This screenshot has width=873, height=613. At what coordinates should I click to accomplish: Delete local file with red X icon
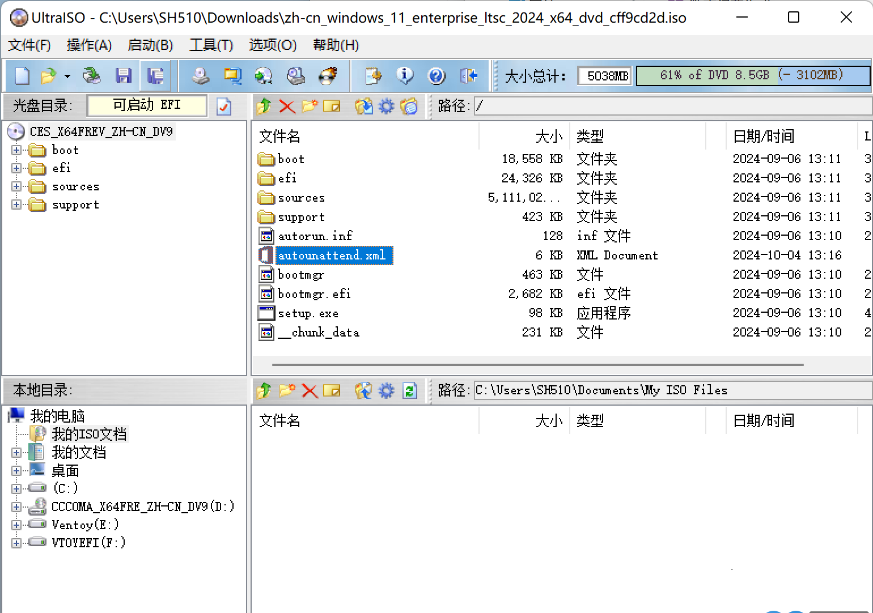(x=310, y=390)
